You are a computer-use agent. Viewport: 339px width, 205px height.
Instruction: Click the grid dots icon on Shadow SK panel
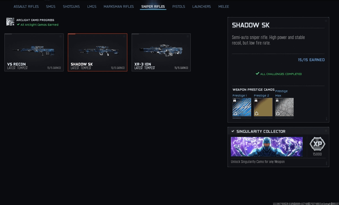tap(326, 21)
